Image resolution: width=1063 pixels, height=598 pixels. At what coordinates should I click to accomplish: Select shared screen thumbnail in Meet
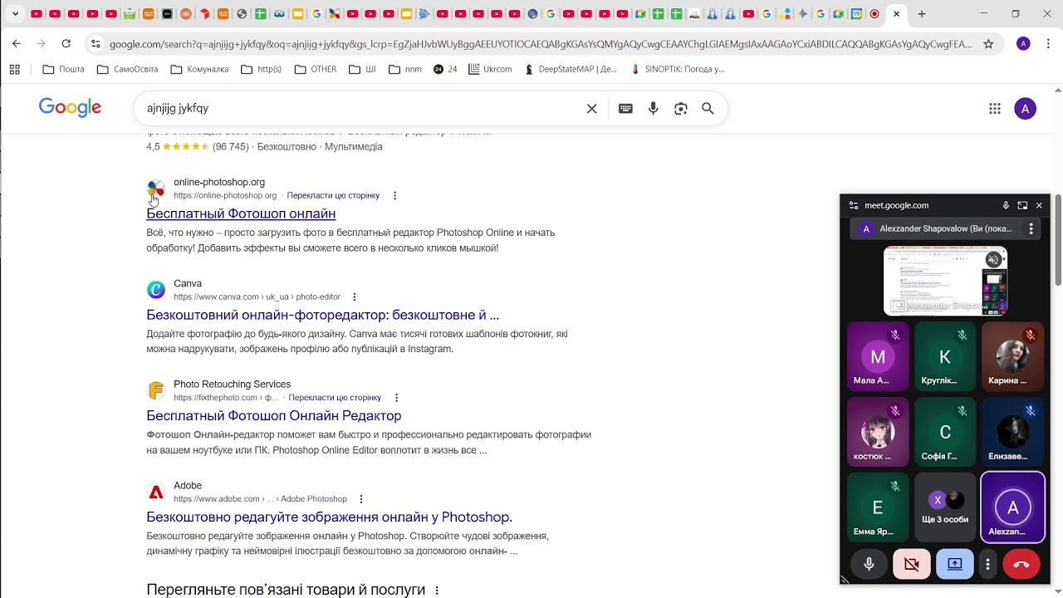click(945, 280)
